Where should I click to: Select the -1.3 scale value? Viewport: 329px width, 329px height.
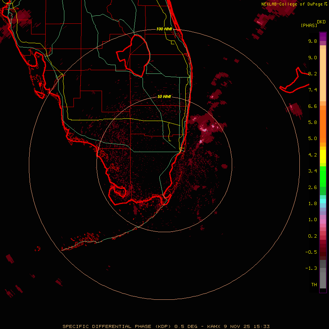[311, 268]
